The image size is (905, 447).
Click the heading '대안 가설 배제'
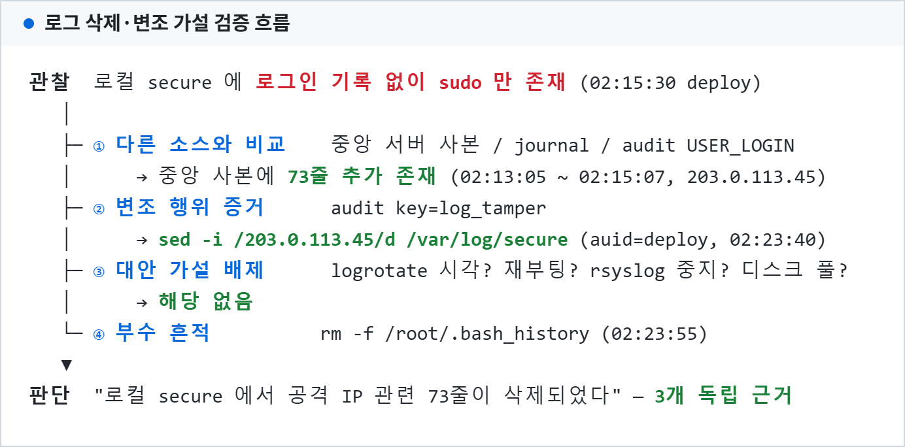click(x=190, y=270)
